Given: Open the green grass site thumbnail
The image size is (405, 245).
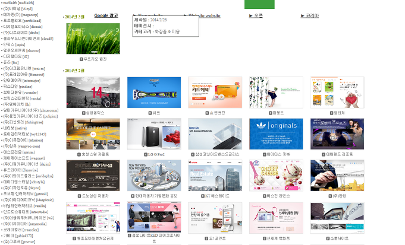Looking at the screenshot, I should (x=93, y=39).
